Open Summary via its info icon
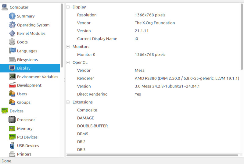This screenshot has width=244, height=164. (x=12, y=16)
